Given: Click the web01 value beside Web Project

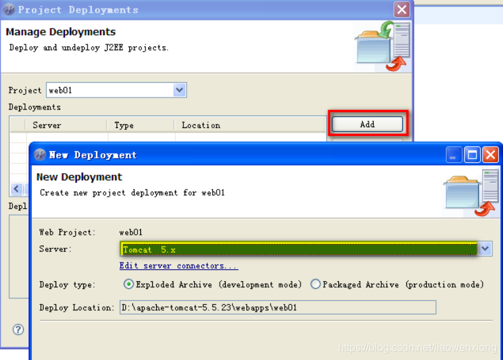Looking at the screenshot, I should click(130, 232).
